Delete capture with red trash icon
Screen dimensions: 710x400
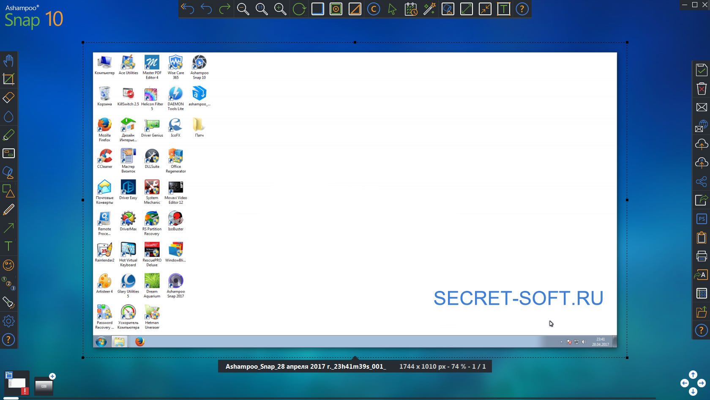702,88
